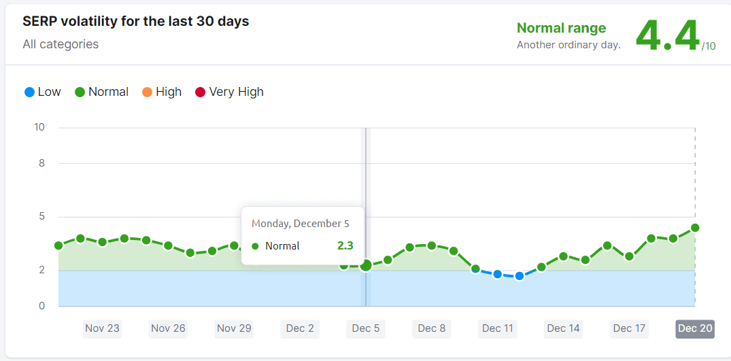Select the first leftmost chart data point

tap(58, 245)
